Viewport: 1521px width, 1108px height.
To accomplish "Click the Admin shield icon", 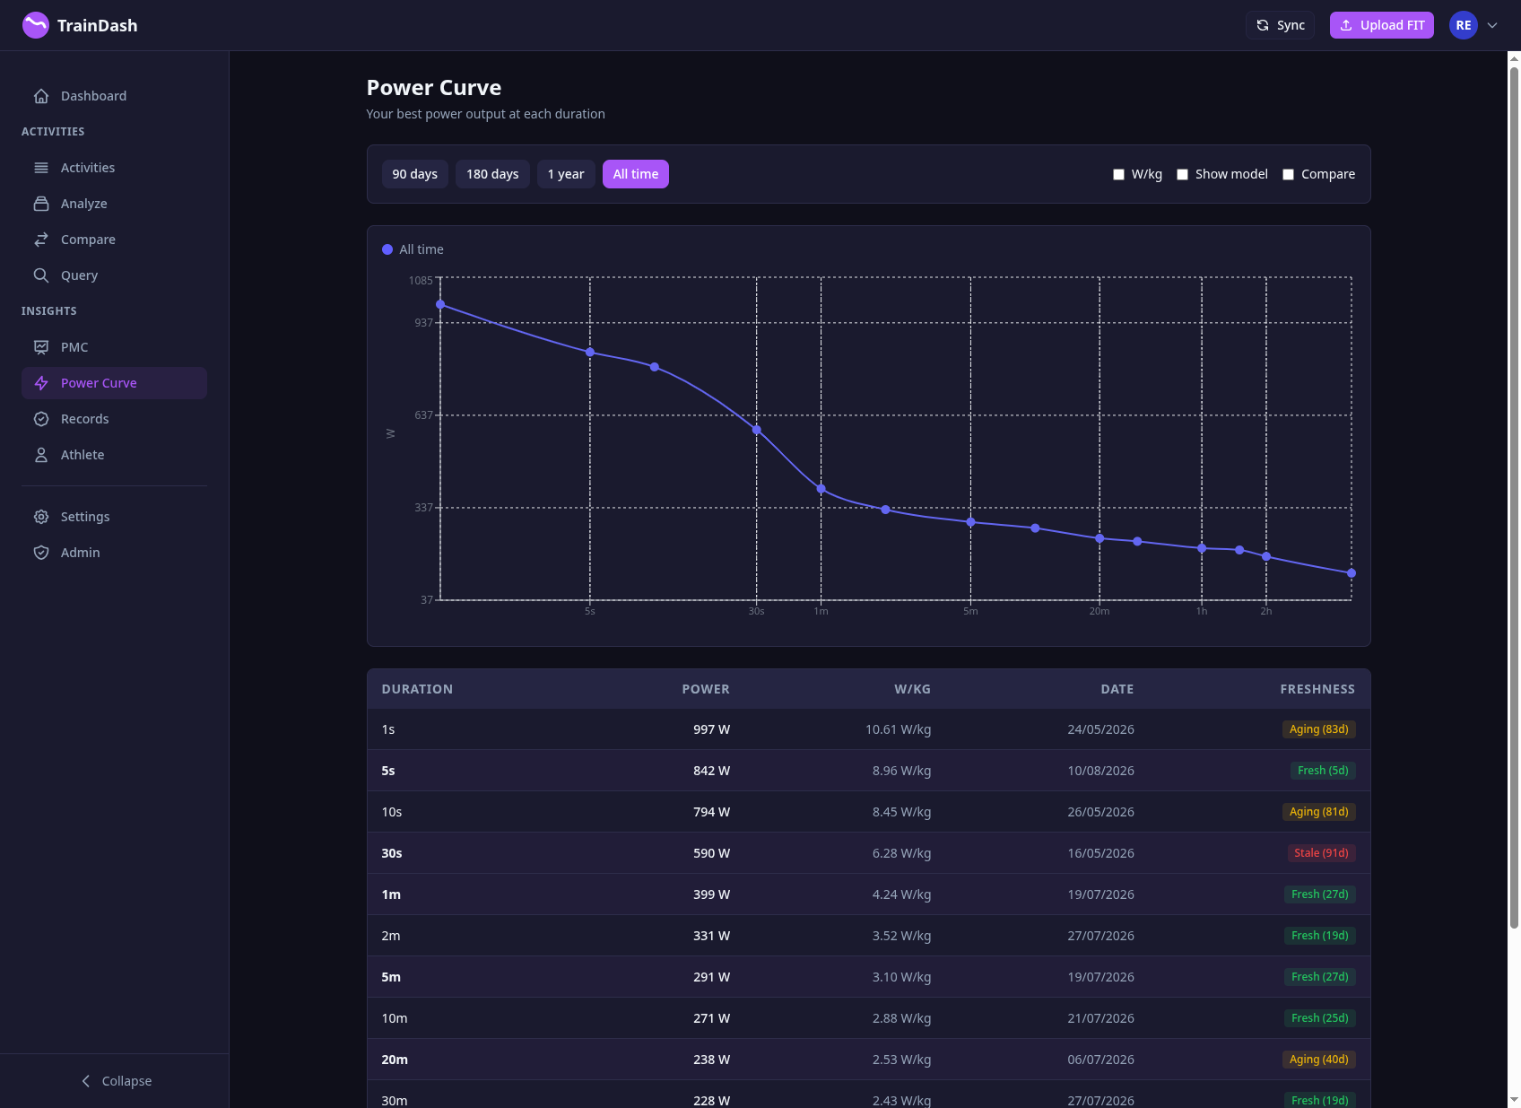I will click(x=41, y=553).
